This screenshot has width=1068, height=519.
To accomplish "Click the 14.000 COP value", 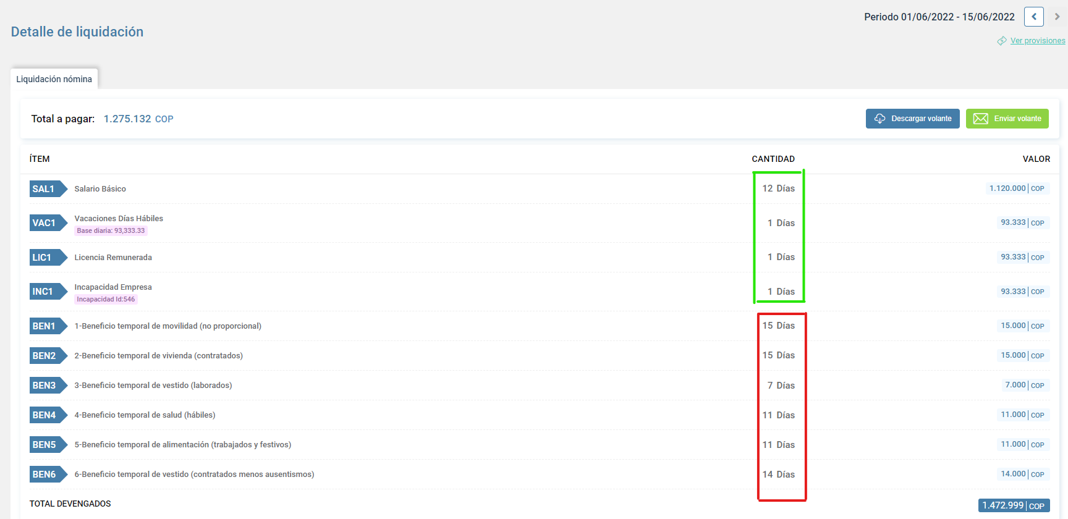I will [x=1023, y=474].
